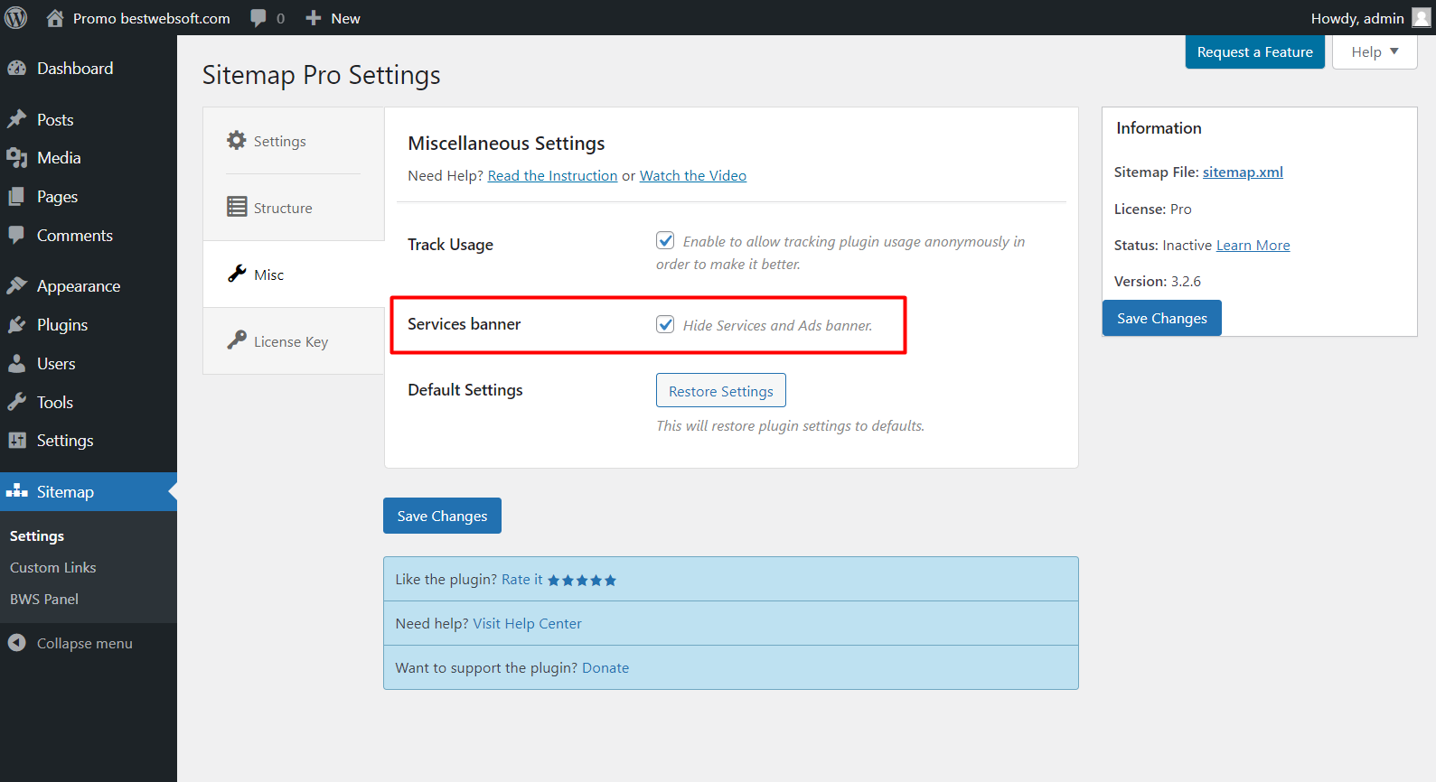Click the Comments speech bubble sidebar icon
This screenshot has height=782, width=1436.
[x=17, y=235]
